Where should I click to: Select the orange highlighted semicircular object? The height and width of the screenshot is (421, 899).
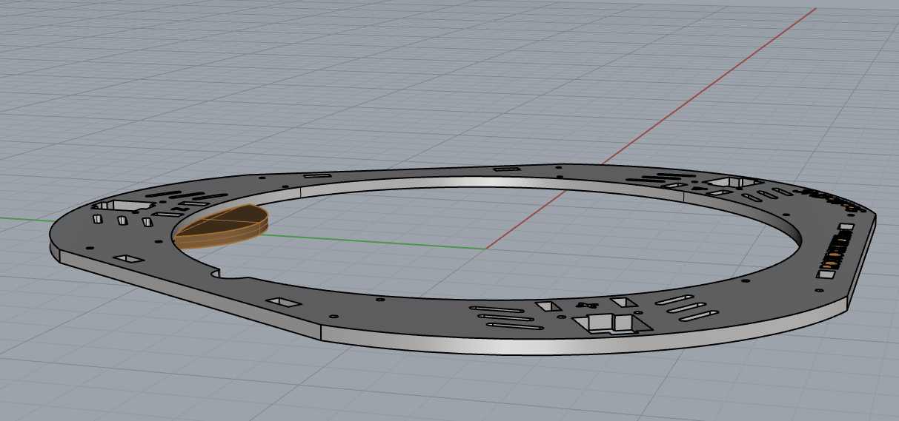point(222,226)
